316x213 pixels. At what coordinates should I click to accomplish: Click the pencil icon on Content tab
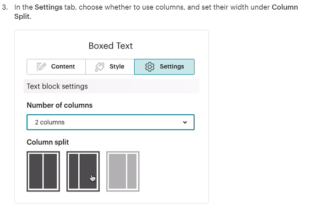[41, 67]
